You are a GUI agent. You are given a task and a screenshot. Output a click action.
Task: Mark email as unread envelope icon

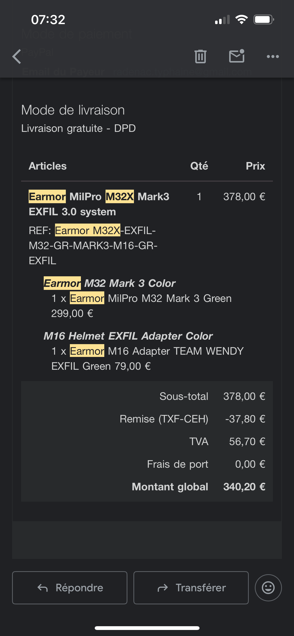click(x=237, y=56)
